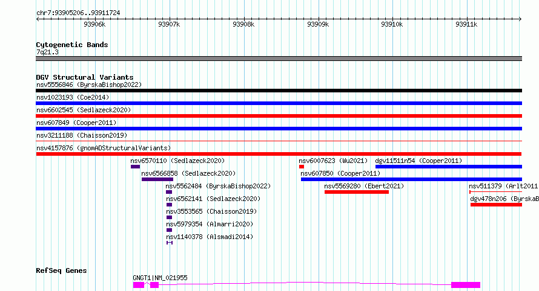
Task: Select the first GNGT1 exon block
Action: click(139, 285)
